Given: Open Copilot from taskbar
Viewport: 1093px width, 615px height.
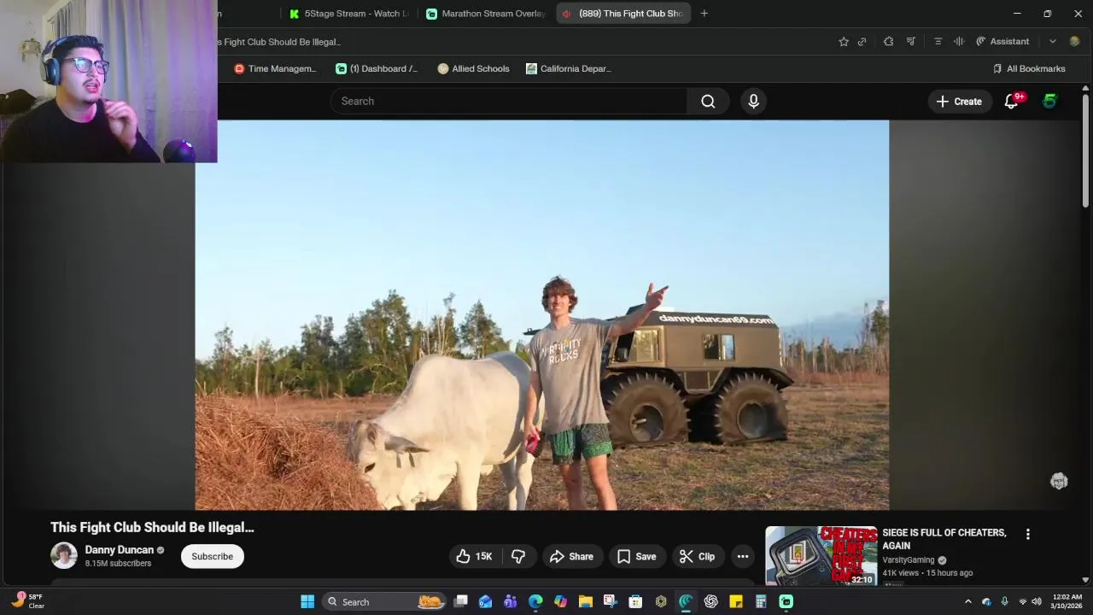Looking at the screenshot, I should [x=560, y=601].
